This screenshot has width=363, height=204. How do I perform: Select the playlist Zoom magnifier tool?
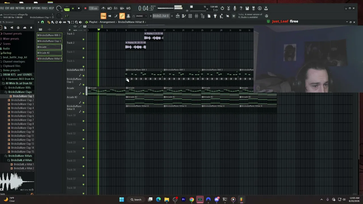[76, 22]
